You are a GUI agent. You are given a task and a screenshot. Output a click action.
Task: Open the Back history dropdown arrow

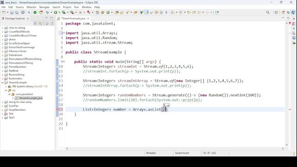[x=203, y=13]
